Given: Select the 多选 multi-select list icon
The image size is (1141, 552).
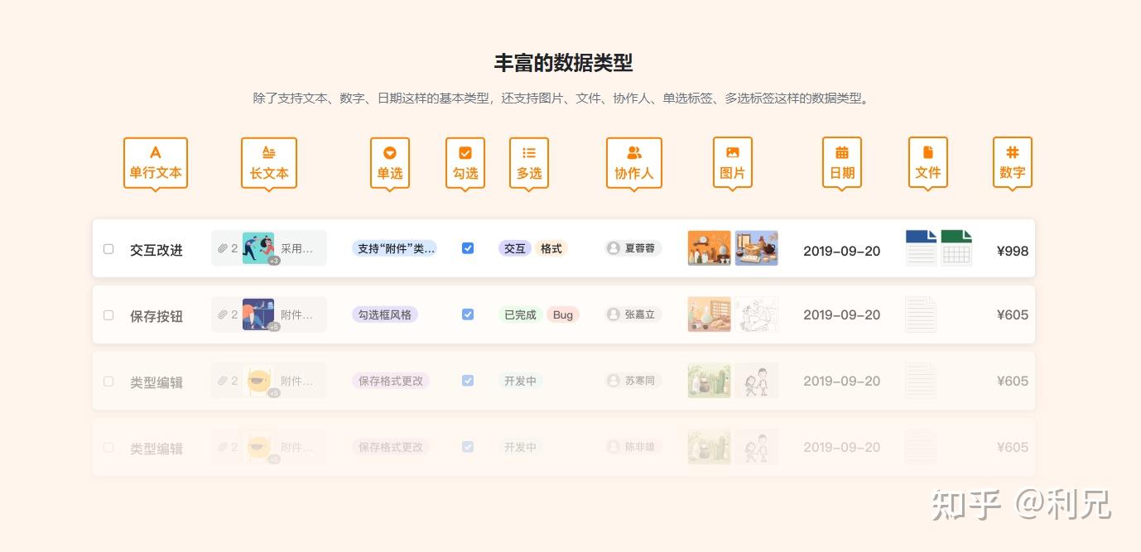Looking at the screenshot, I should click(x=528, y=153).
